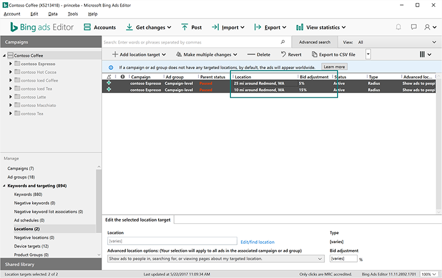Select Campaigns (7) in Manage list
The width and height of the screenshot is (442, 278).
click(20, 169)
